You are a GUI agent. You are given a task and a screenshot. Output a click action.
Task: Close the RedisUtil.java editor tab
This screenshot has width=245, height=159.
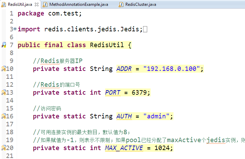click(x=37, y=4)
